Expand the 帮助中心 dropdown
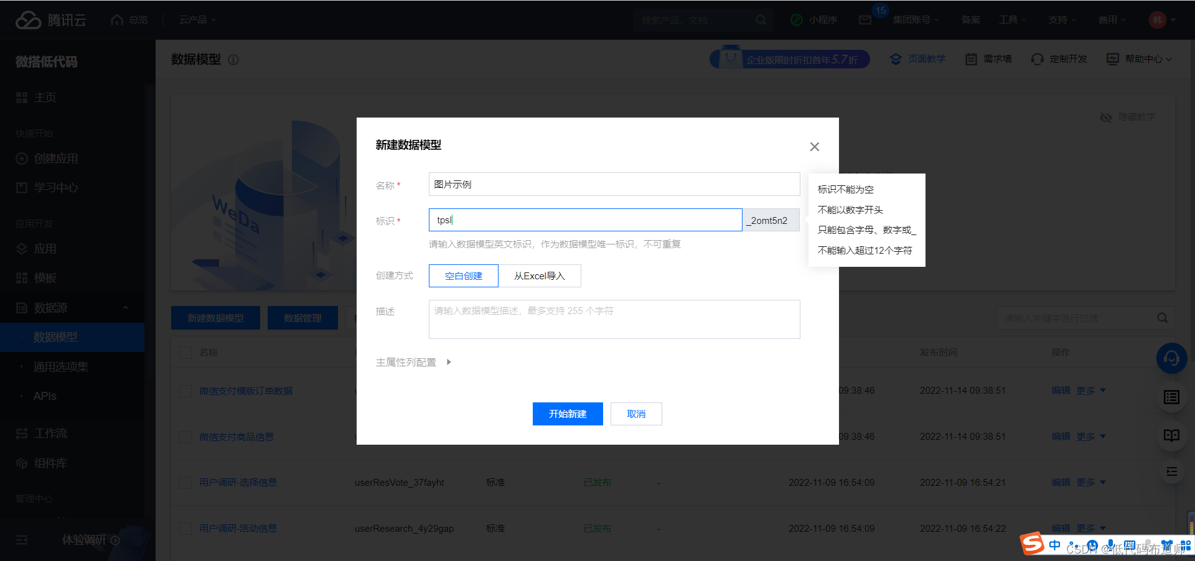 pyautogui.click(x=1148, y=59)
